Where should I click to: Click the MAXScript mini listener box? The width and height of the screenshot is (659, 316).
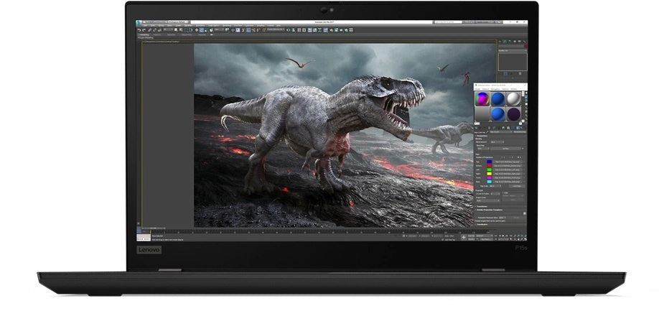click(x=144, y=237)
